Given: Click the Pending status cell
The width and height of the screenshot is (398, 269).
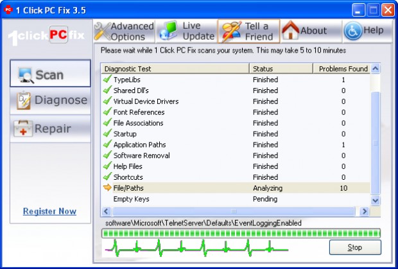Looking at the screenshot, I should pos(265,199).
